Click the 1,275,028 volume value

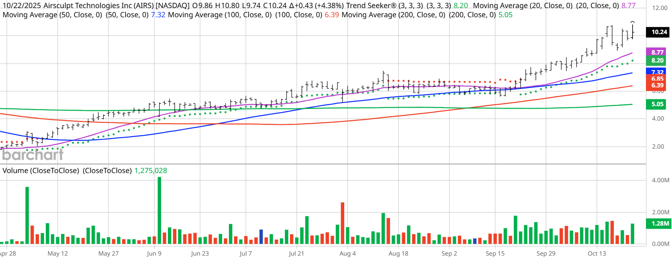(151, 171)
